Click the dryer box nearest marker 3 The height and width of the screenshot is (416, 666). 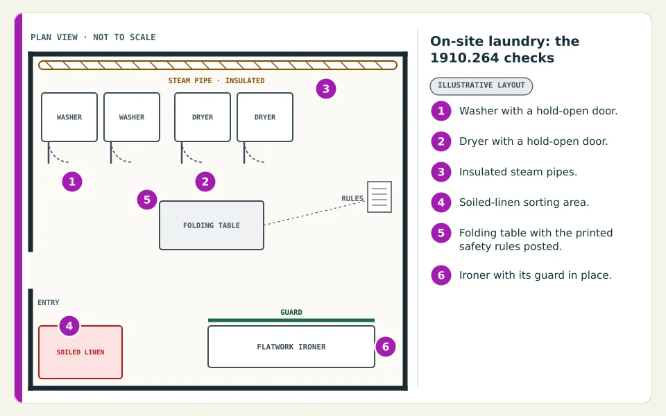tap(265, 117)
